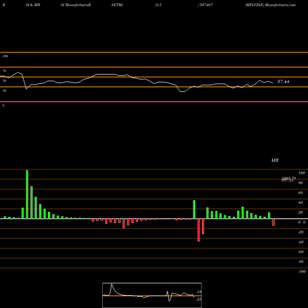Click the -25 value in mini chart
Viewport: 308px width, 308px height.
[199, 299]
